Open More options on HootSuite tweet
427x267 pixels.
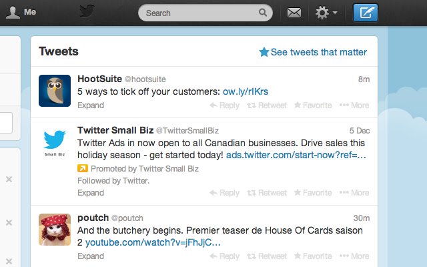[x=354, y=105]
